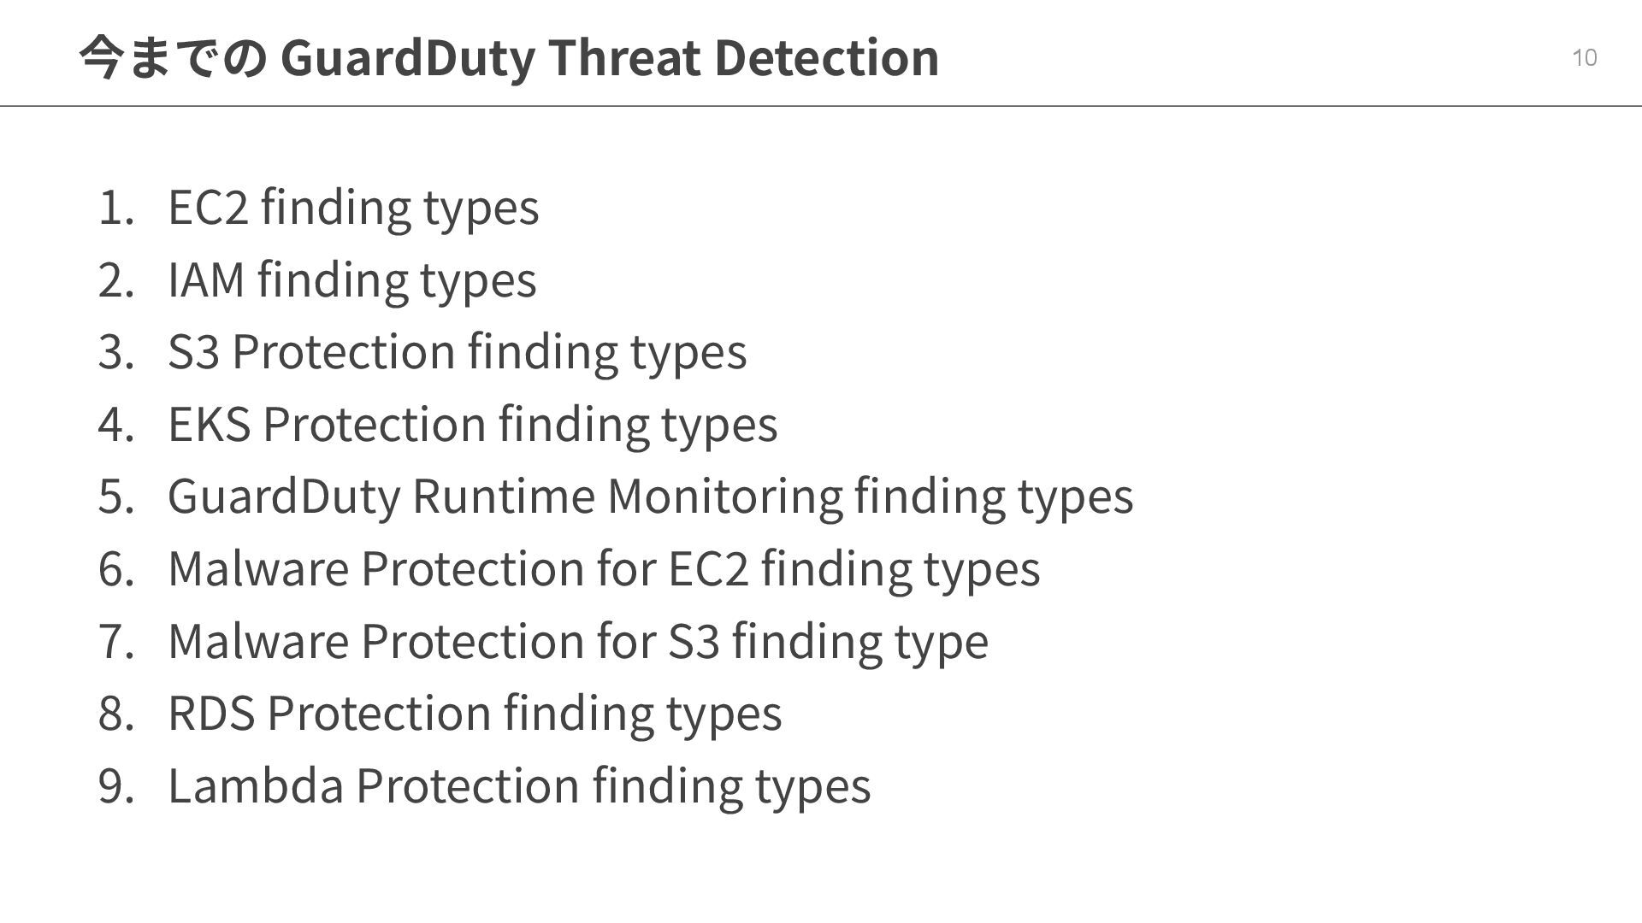
Task: Click S3 Protection finding types text
Action: tap(458, 352)
